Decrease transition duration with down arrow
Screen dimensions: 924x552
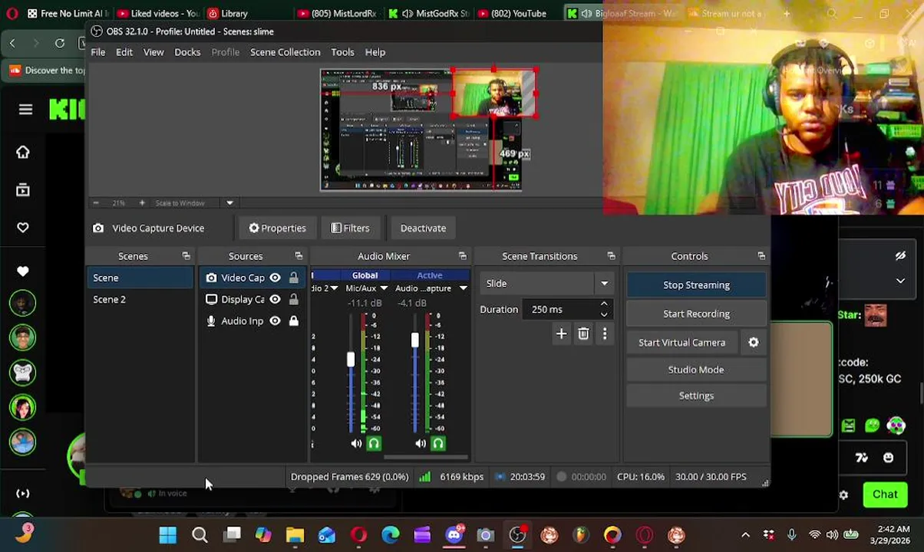604,314
